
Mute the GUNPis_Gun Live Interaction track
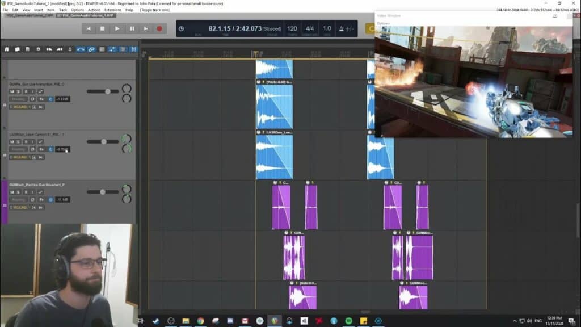pyautogui.click(x=12, y=90)
